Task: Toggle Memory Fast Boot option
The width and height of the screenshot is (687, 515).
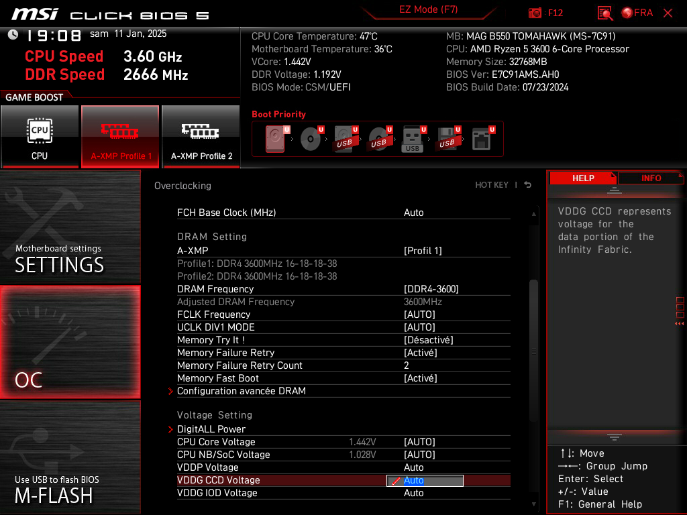Action: 421,378
